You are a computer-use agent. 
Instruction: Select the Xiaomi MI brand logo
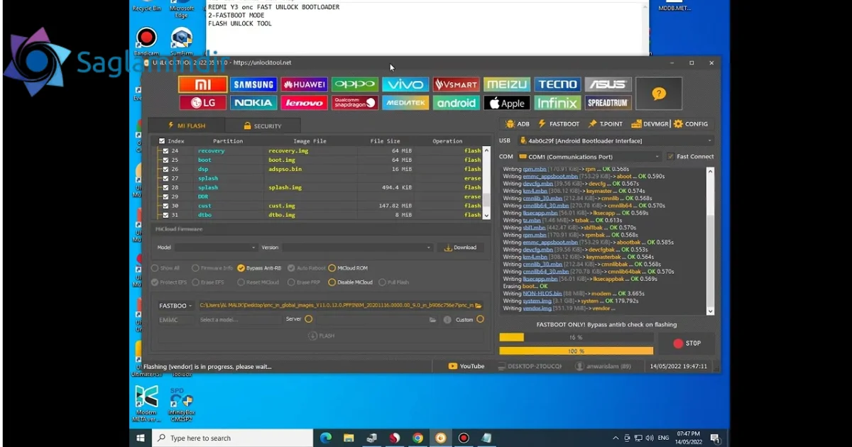[203, 84]
